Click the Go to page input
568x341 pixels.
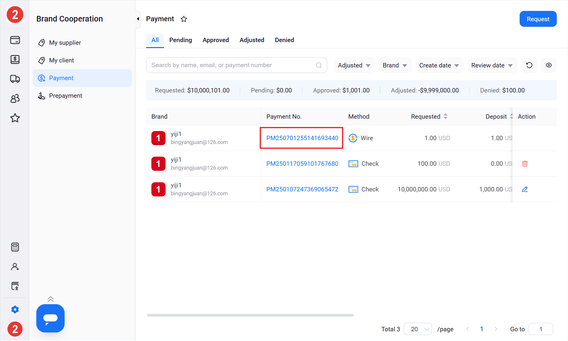541,329
